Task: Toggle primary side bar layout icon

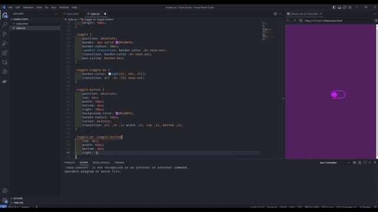Action: click(x=334, y=7)
